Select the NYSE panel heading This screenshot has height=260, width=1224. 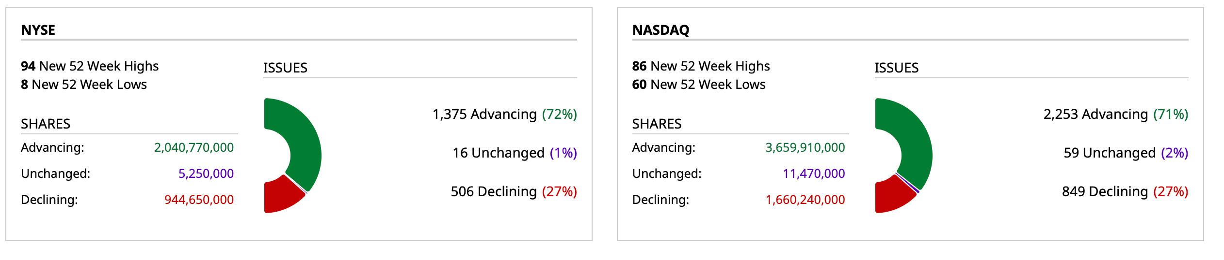pos(38,30)
